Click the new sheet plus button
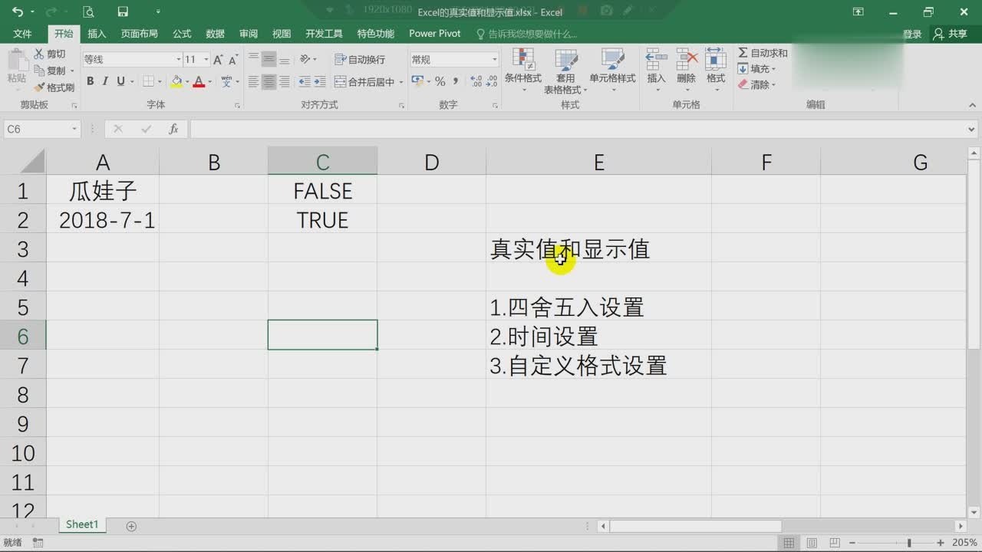This screenshot has width=982, height=552. coord(131,526)
